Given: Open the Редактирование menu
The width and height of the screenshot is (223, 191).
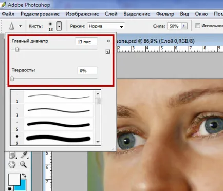Looking at the screenshot, I should (x=40, y=14).
